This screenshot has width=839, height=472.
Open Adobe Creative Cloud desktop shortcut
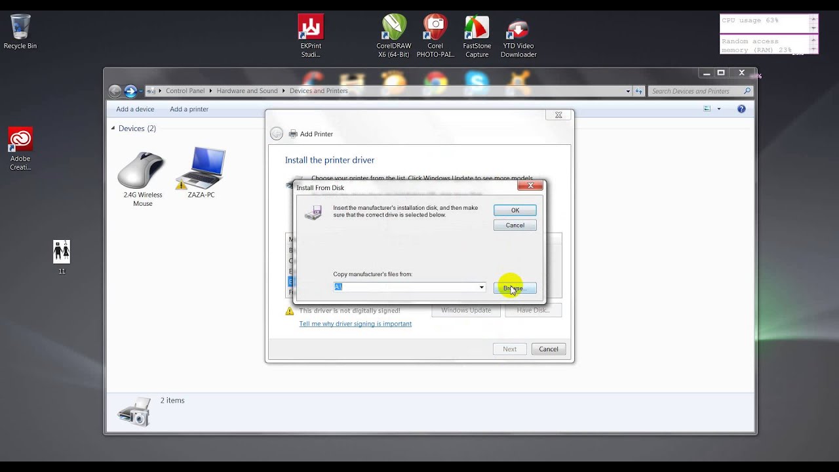coord(20,149)
